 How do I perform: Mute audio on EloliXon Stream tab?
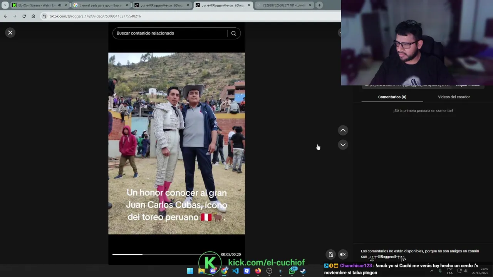(x=59, y=5)
